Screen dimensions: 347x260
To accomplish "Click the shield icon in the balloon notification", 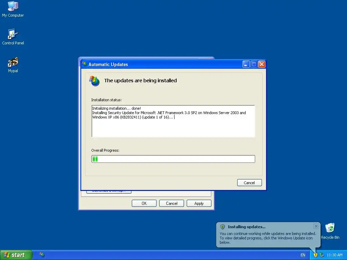I will tap(222, 226).
